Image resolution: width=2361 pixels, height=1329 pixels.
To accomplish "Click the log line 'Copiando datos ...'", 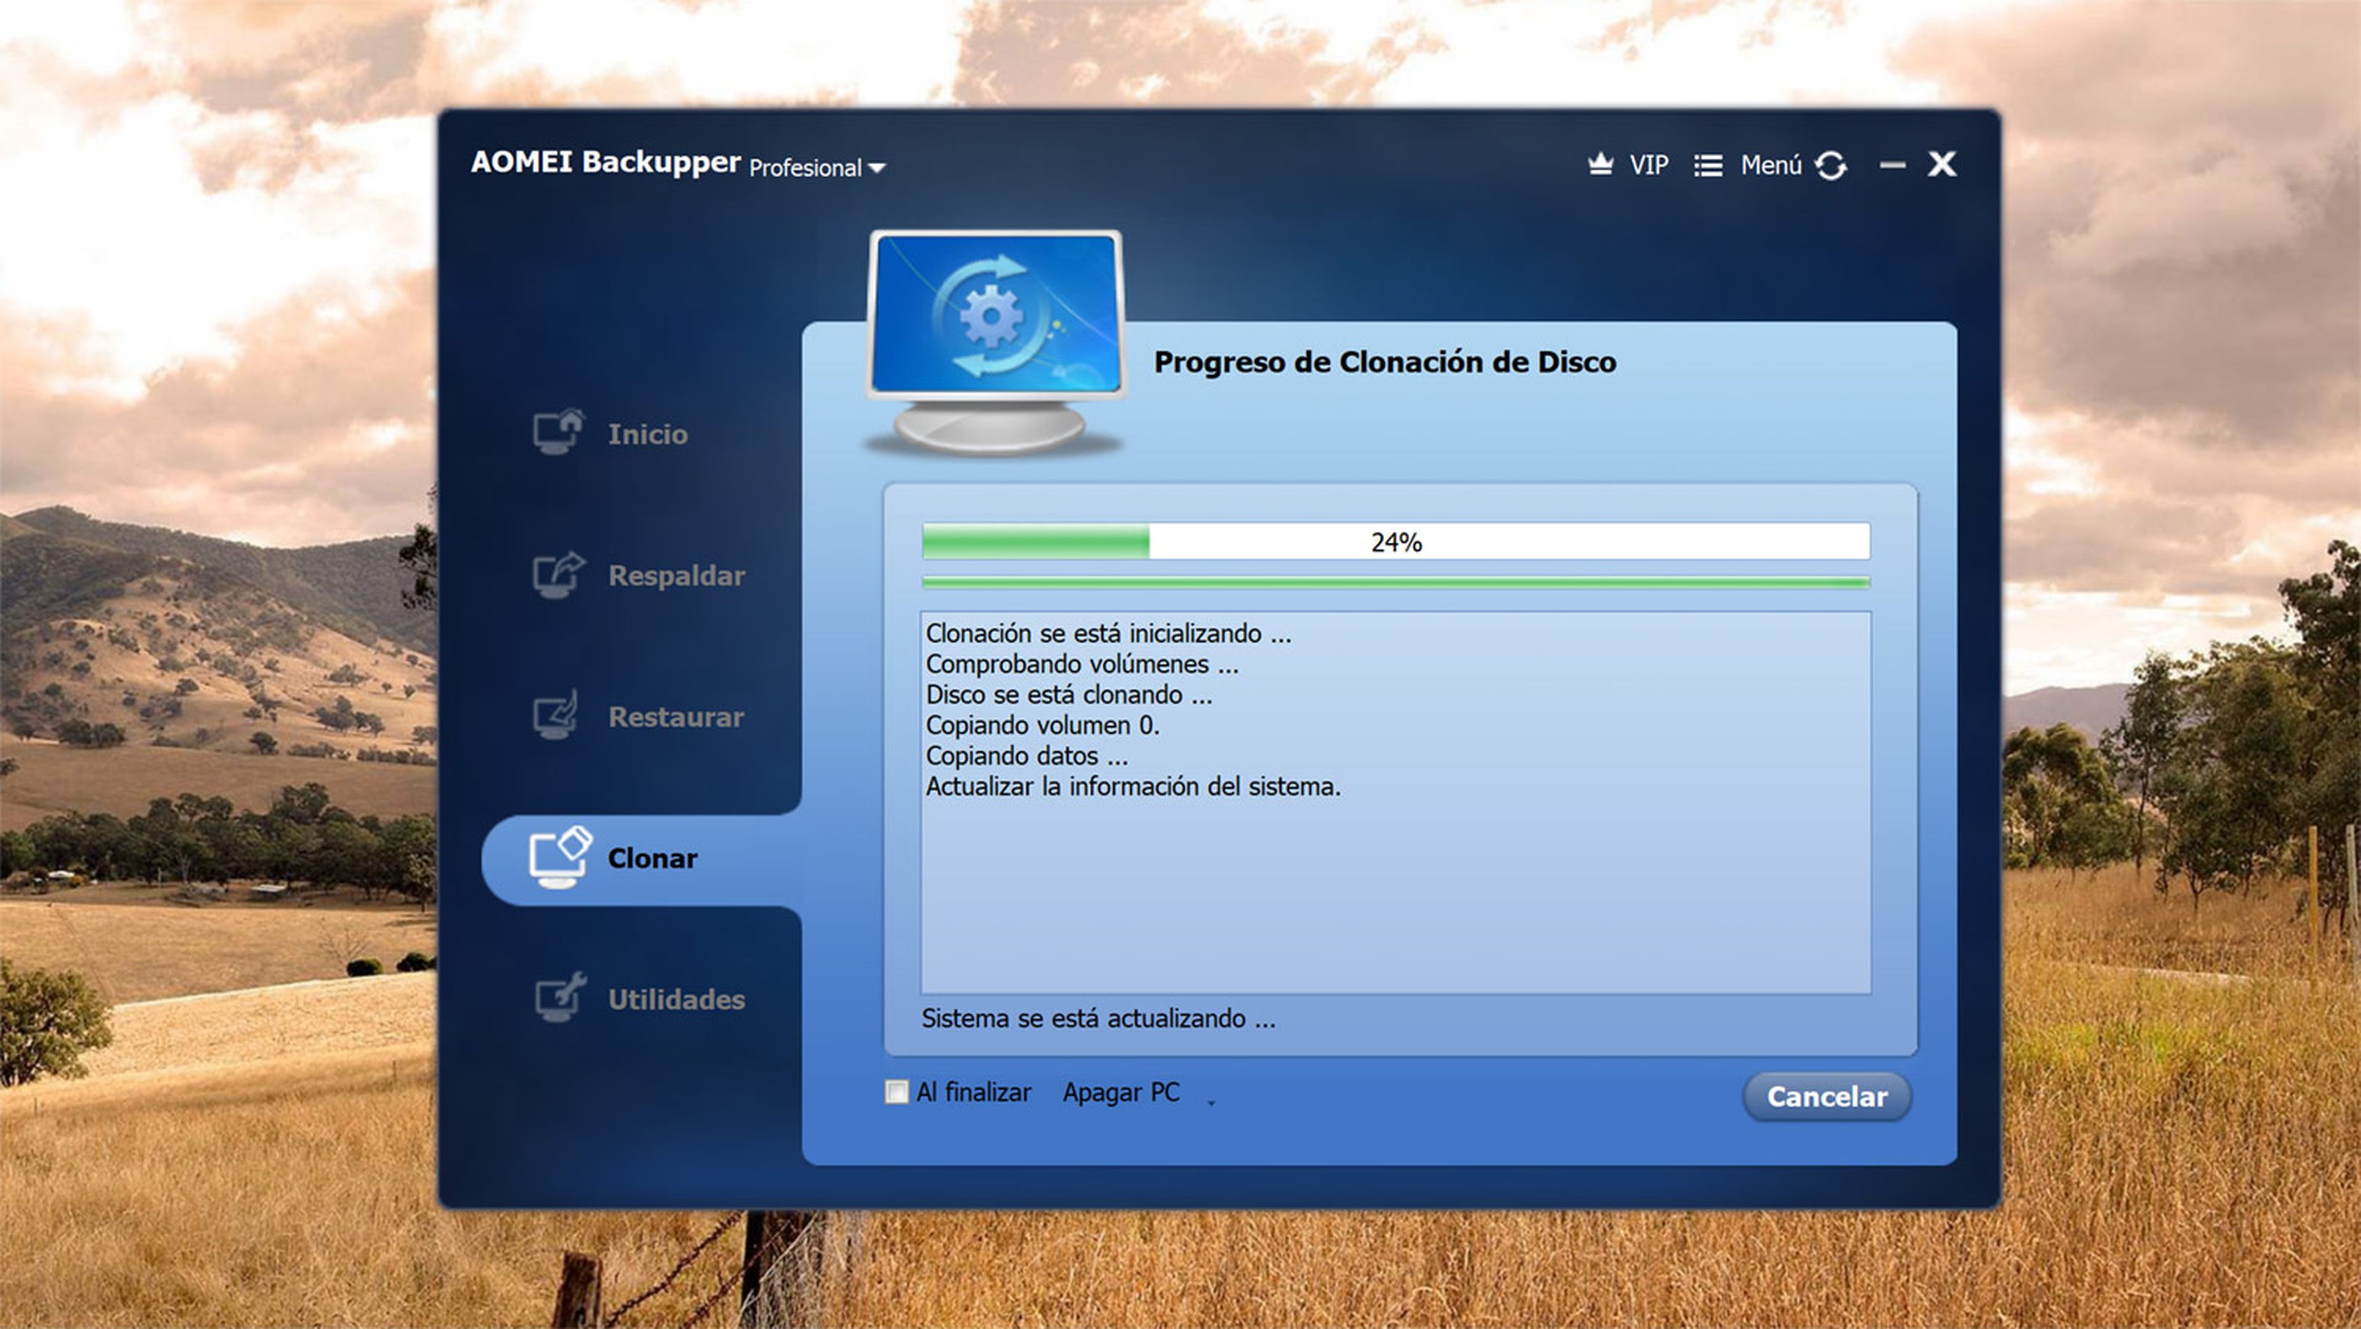I will [x=1027, y=756].
